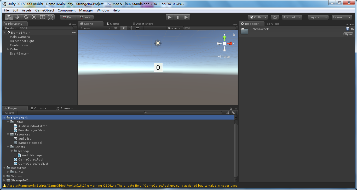357x190 pixels.
Task: Open the Assets menu
Action: point(27,10)
